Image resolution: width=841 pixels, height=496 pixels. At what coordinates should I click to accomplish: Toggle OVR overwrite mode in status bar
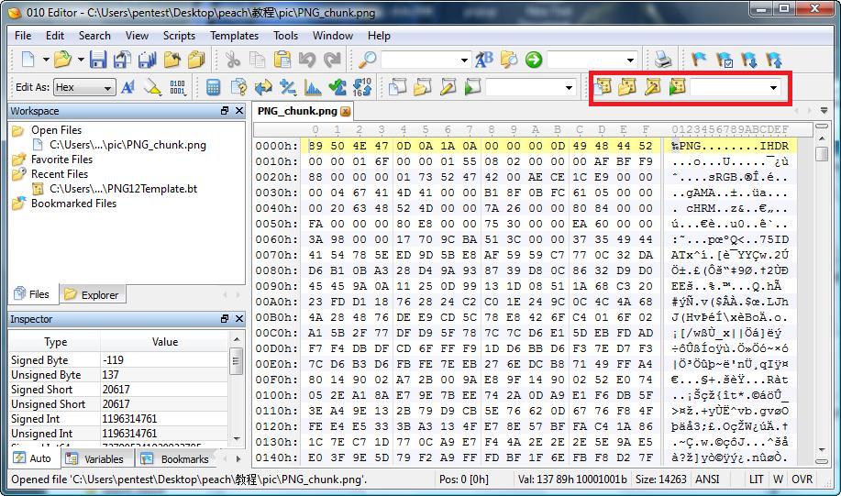point(802,479)
